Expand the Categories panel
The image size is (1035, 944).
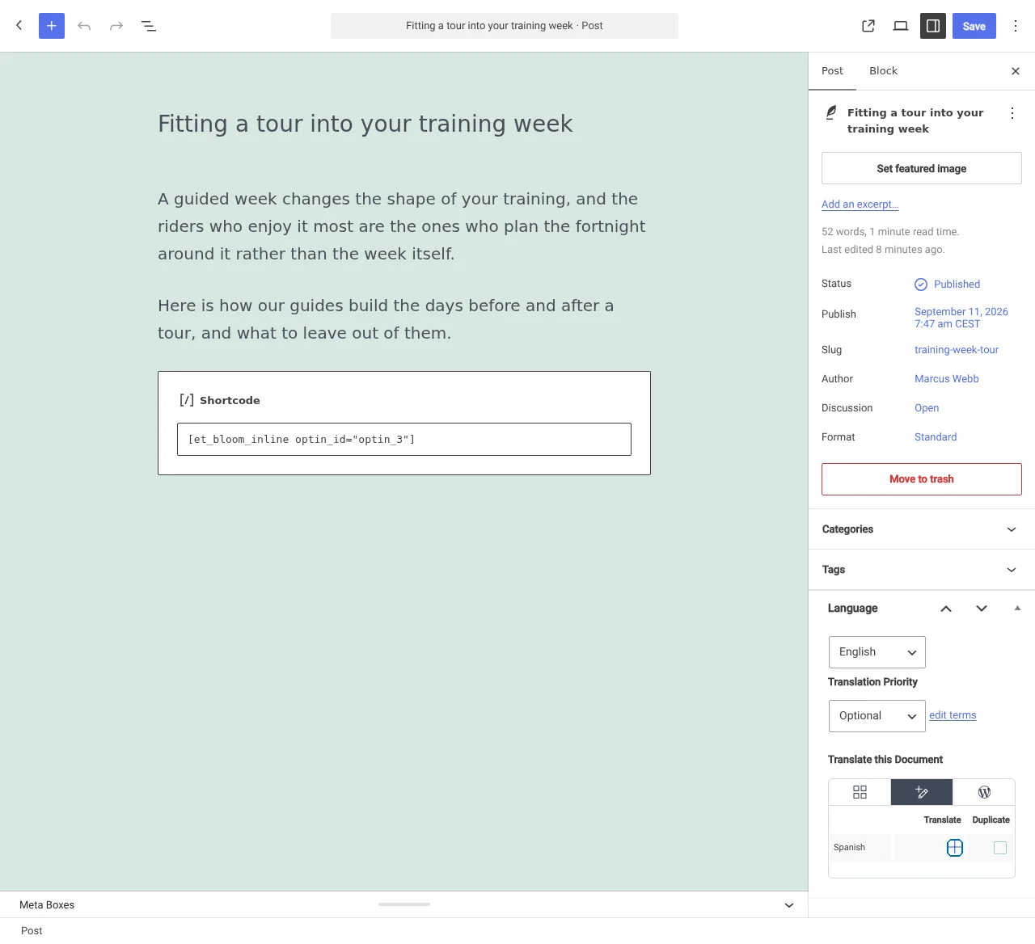click(922, 529)
